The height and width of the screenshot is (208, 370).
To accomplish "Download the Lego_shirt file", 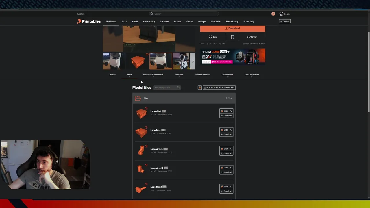I will [226, 116].
